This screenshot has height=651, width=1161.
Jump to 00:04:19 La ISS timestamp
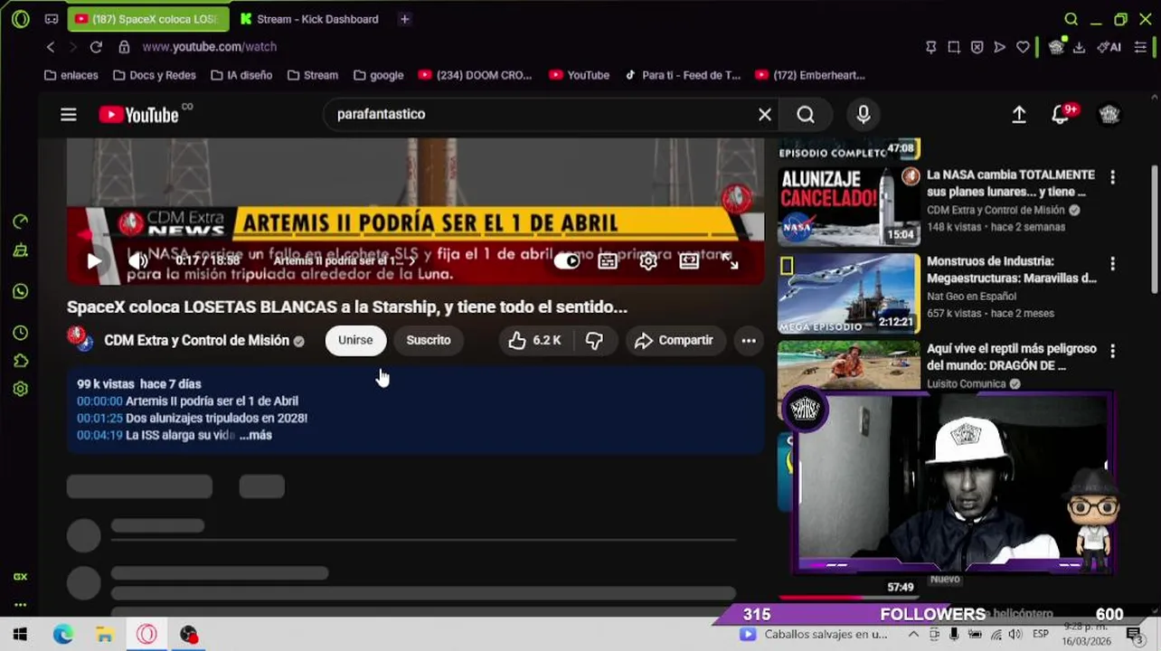coord(99,435)
